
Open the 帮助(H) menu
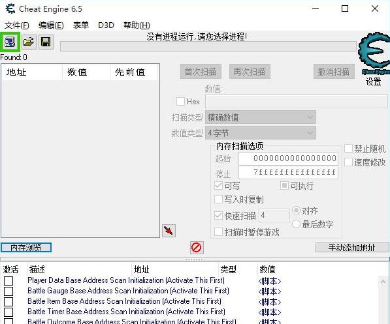[137, 25]
